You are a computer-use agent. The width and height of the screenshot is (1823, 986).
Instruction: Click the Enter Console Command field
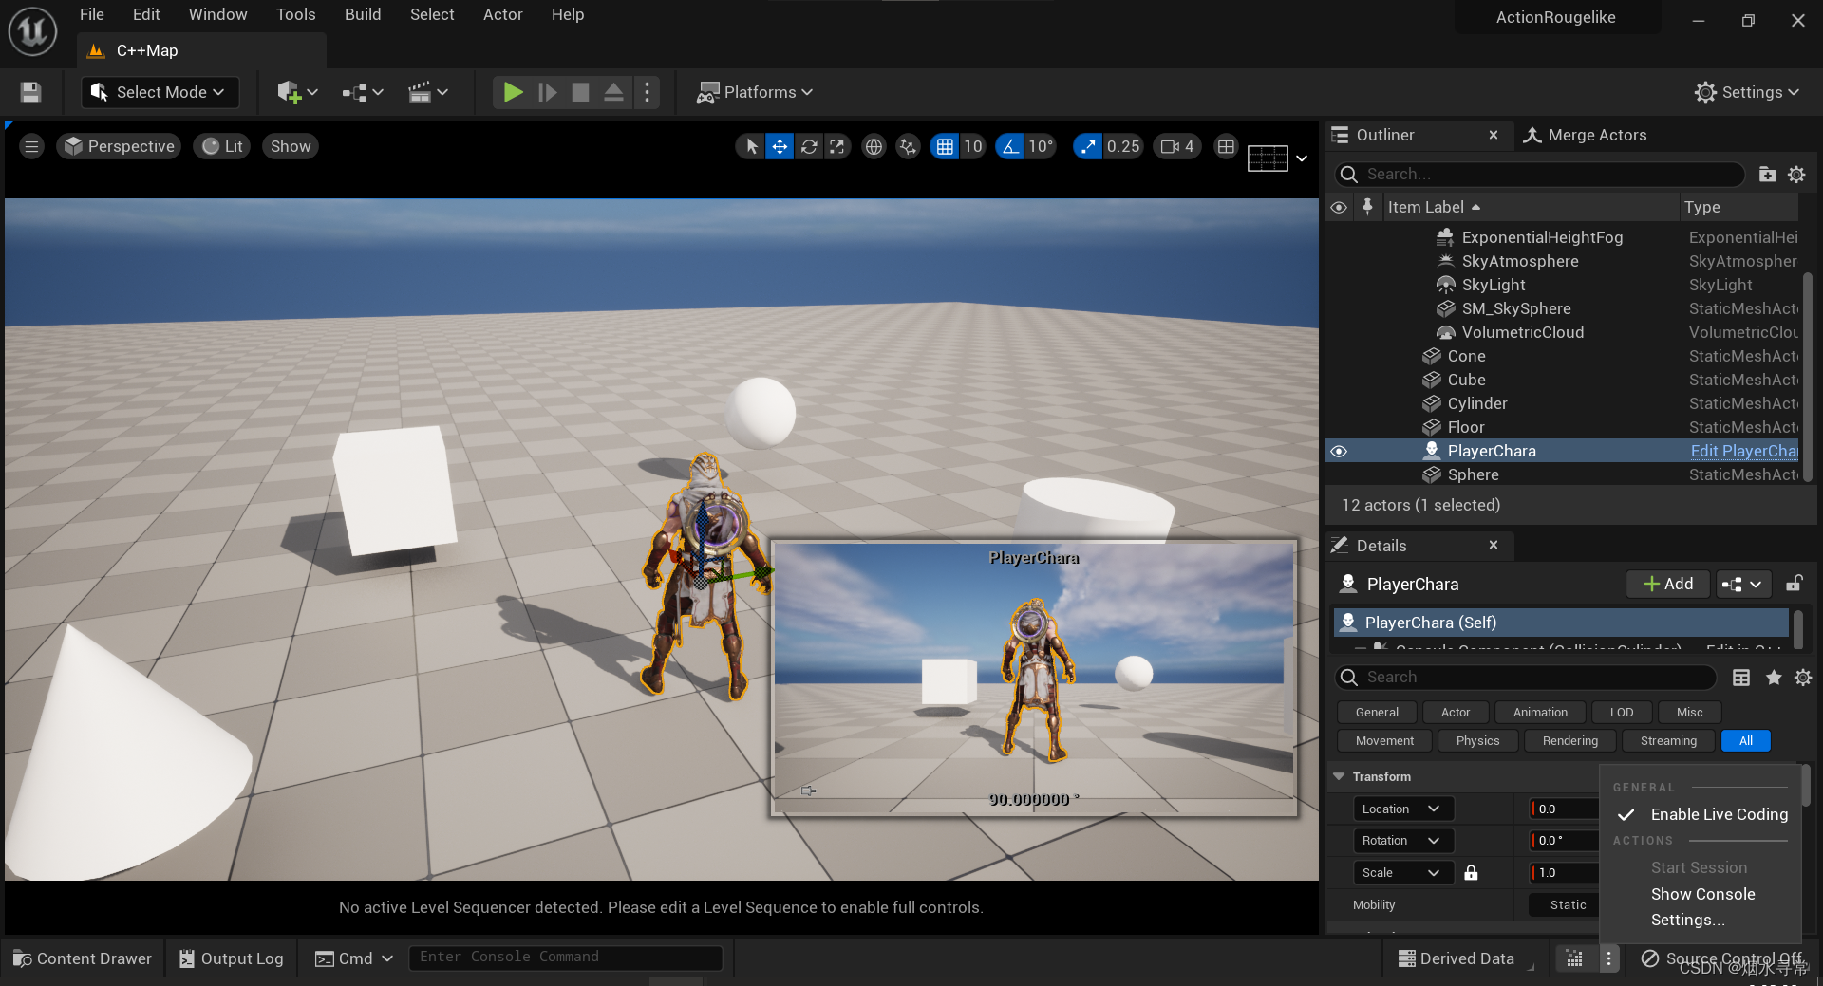pos(565,957)
